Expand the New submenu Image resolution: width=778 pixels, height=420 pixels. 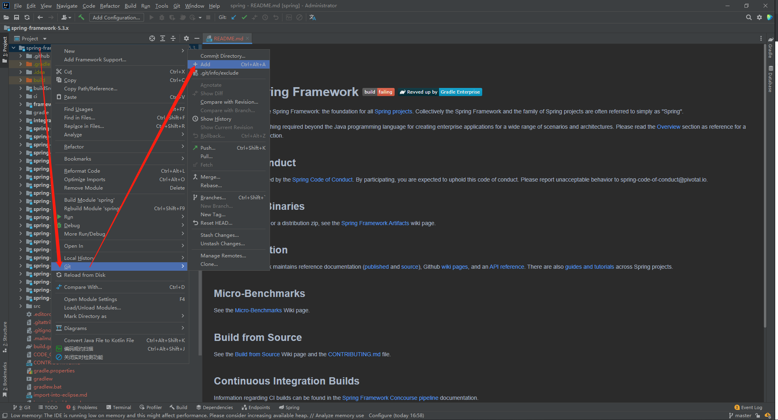pyautogui.click(x=120, y=51)
